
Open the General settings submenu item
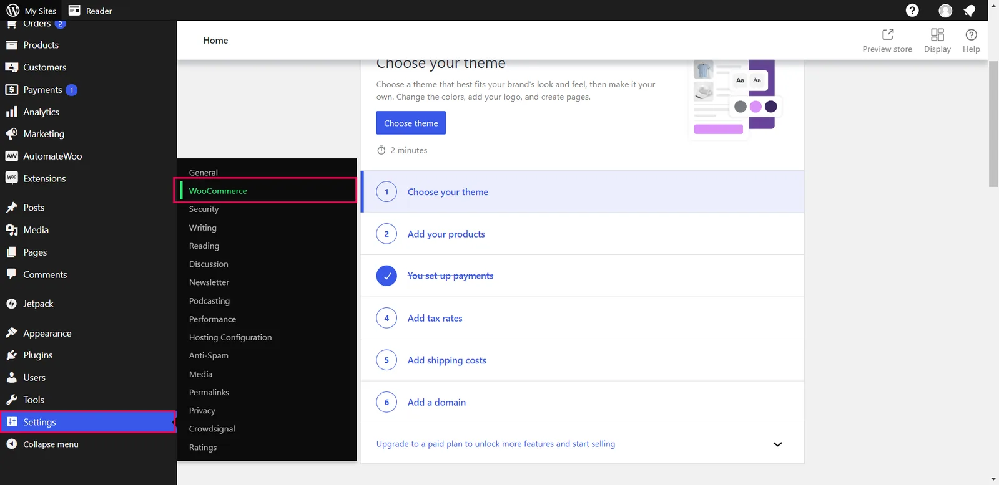point(204,173)
